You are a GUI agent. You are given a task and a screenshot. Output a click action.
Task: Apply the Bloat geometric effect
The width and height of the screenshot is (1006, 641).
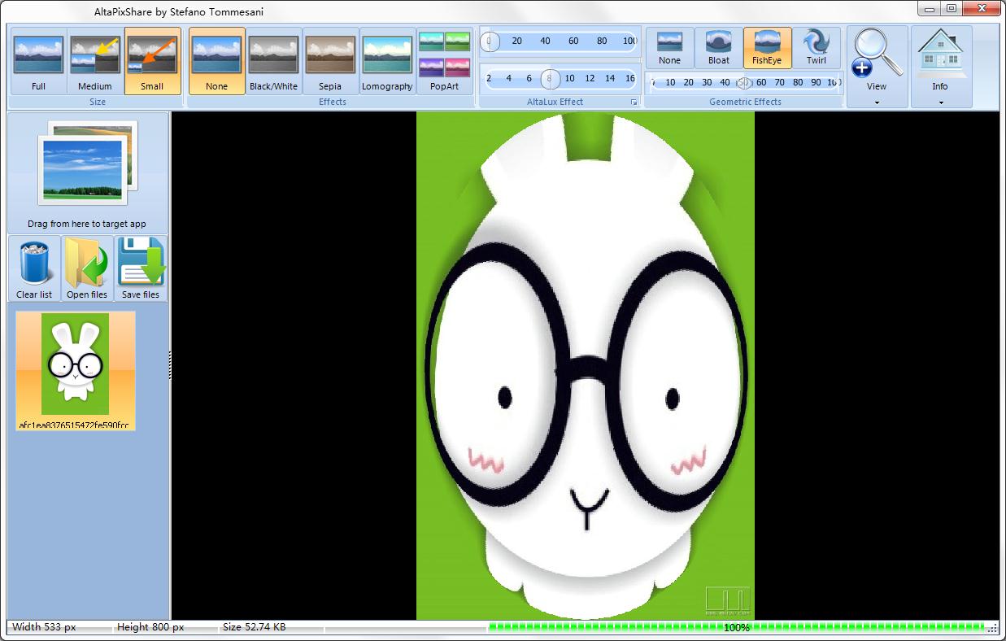coord(719,48)
